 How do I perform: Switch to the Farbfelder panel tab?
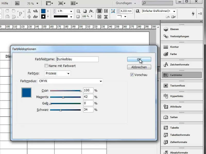(x=182, y=75)
